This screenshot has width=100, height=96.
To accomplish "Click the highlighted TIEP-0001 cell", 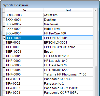I will [24, 38].
